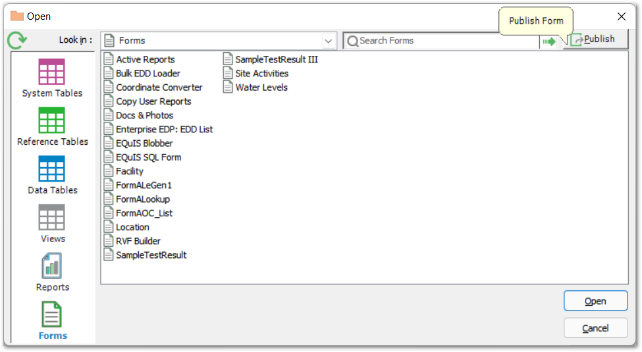Click the FormALookup form icon

109,199
